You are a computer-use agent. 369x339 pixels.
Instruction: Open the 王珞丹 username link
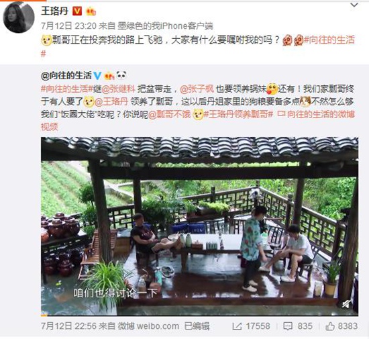pos(54,11)
